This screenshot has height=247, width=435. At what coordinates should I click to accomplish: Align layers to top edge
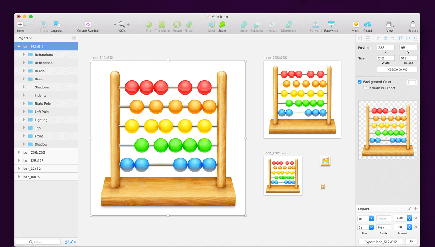[x=401, y=38]
